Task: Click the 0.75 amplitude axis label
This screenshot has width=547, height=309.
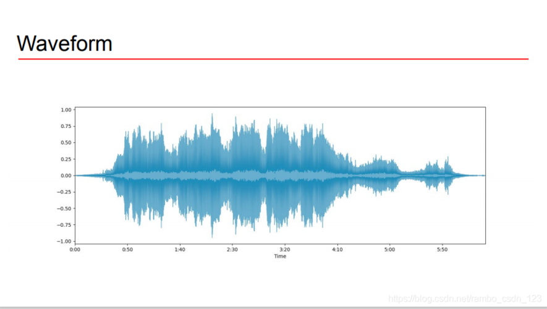Action: (x=66, y=126)
